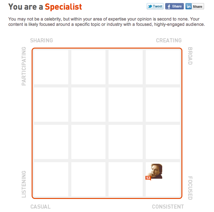This screenshot has width=214, height=212.
Task: Select the top-right grid cell
Action: click(x=163, y=67)
